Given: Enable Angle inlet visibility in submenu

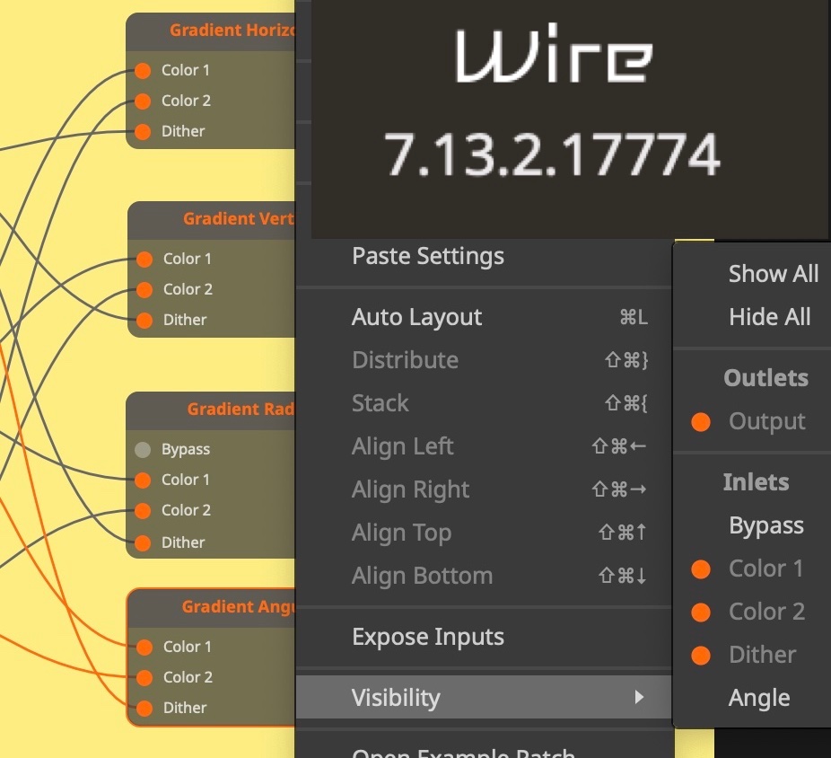Looking at the screenshot, I should click(x=759, y=698).
